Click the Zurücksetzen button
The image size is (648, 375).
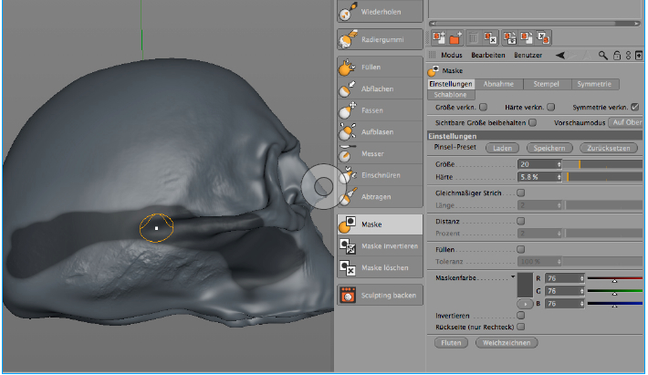(x=611, y=148)
